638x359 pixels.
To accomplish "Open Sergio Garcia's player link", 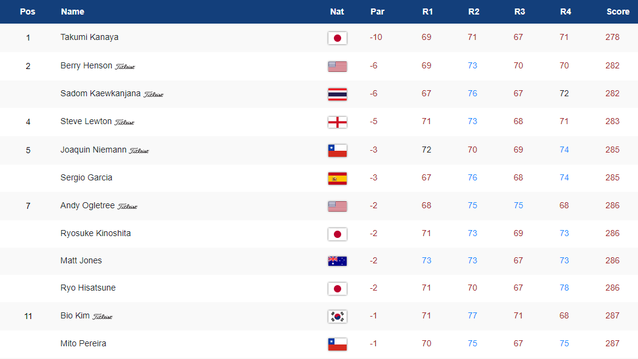I will [86, 177].
